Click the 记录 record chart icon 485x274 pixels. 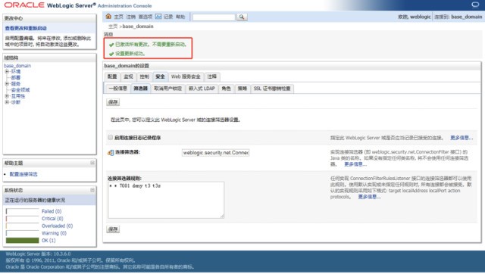click(158, 17)
